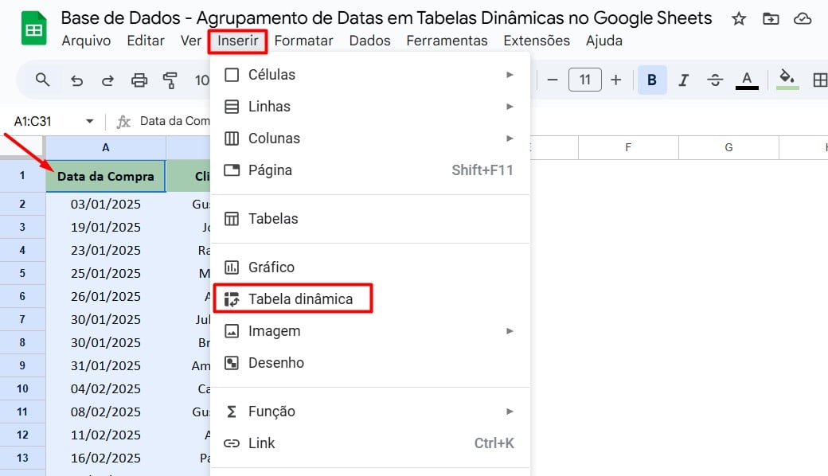Expand the Colunas submenu
Viewport: 828px width, 476px height.
pos(369,139)
